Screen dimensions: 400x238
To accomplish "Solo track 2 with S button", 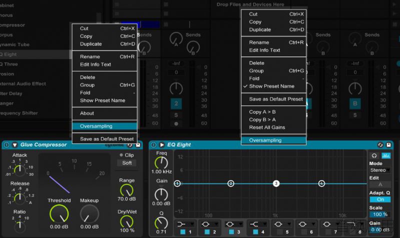I will point(176,115).
